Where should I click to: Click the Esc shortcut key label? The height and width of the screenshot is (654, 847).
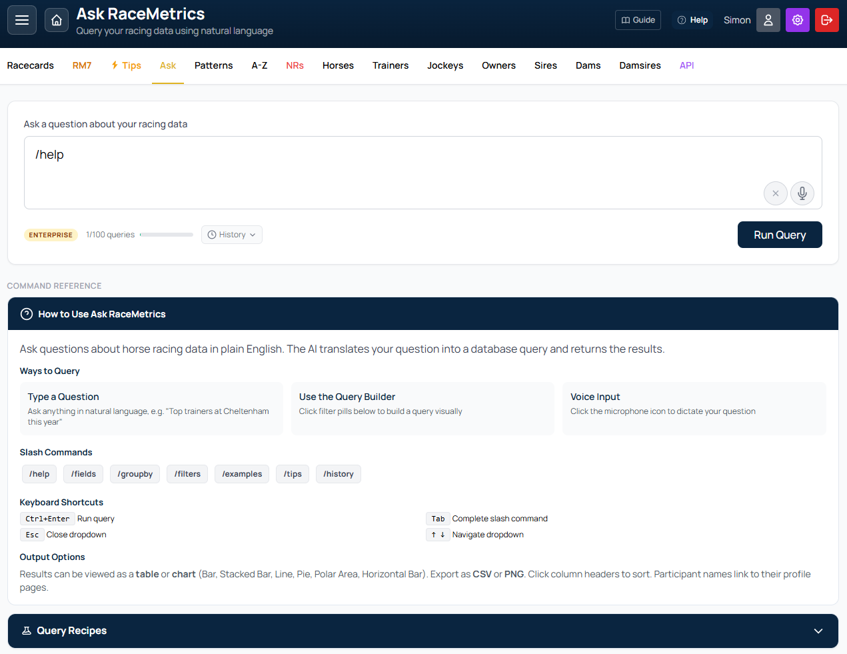click(x=32, y=535)
